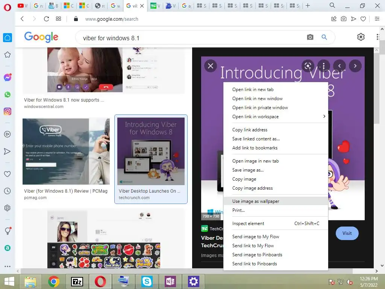This screenshot has width=385, height=289.
Task: Choose Copy link address
Action: tap(276, 130)
